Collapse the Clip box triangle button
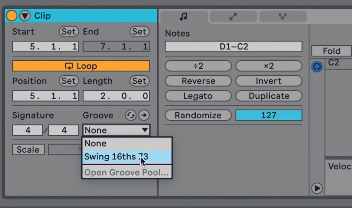This screenshot has width=352, height=208. [x=25, y=16]
